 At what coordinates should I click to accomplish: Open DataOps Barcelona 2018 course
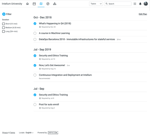77,39
